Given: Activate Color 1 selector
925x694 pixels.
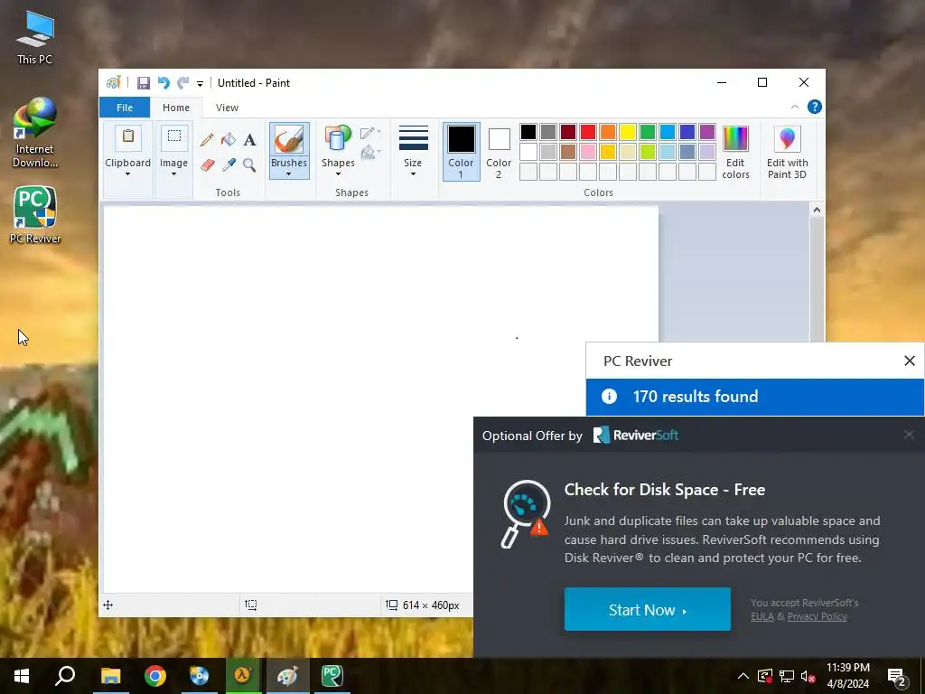Looking at the screenshot, I should pos(461,152).
